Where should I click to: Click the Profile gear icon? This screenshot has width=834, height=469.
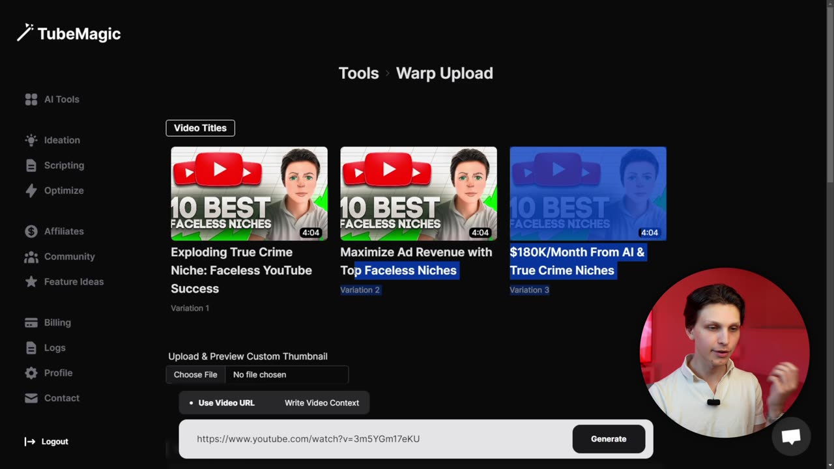(31, 373)
